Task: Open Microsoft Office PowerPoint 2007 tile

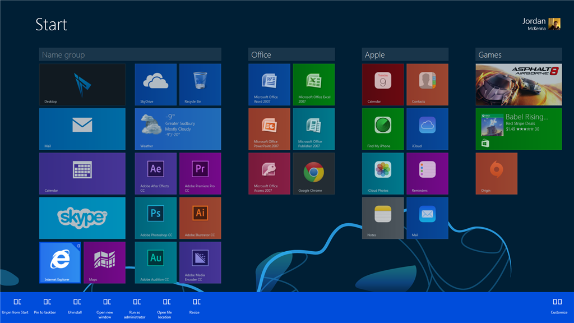Action: coord(270,129)
